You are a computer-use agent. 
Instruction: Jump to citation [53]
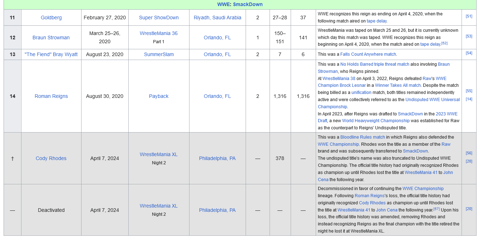(469, 36)
